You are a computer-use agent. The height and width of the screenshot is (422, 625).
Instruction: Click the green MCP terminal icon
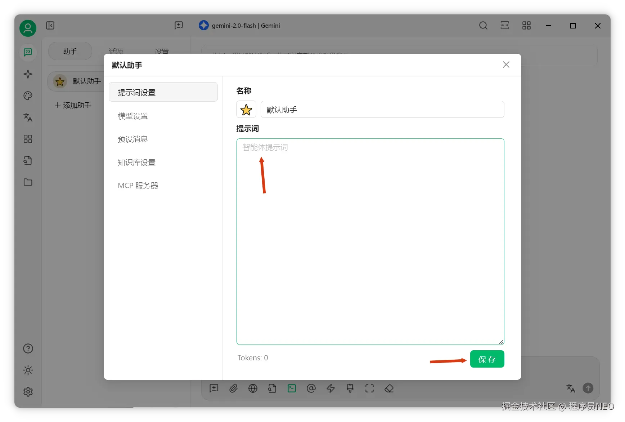292,388
